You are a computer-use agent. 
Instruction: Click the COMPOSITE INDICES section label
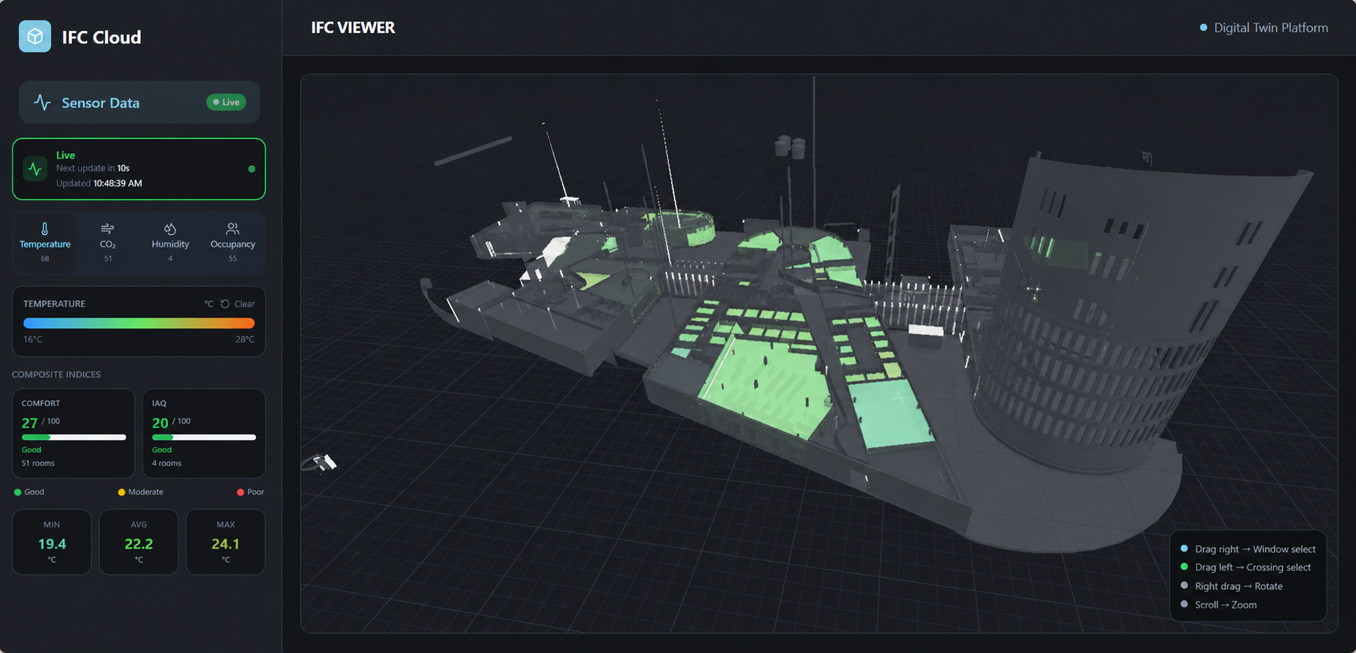tap(56, 375)
